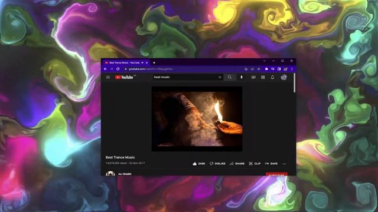Open the Ali Sheikh channel name
378x212 pixels.
point(125,174)
